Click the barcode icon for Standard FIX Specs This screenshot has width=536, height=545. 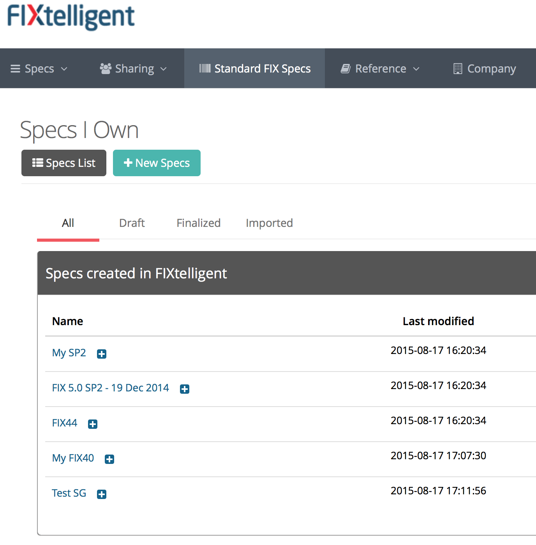click(x=205, y=69)
